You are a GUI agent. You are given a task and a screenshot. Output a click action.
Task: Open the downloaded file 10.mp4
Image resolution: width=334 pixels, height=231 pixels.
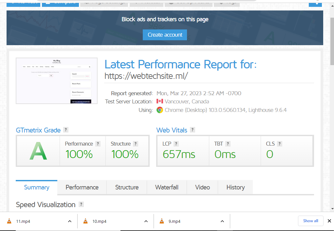coord(99,222)
